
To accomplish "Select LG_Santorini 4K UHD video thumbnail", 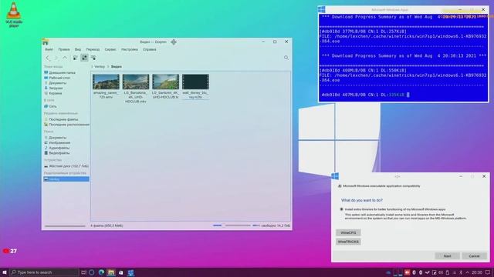I will point(165,82).
